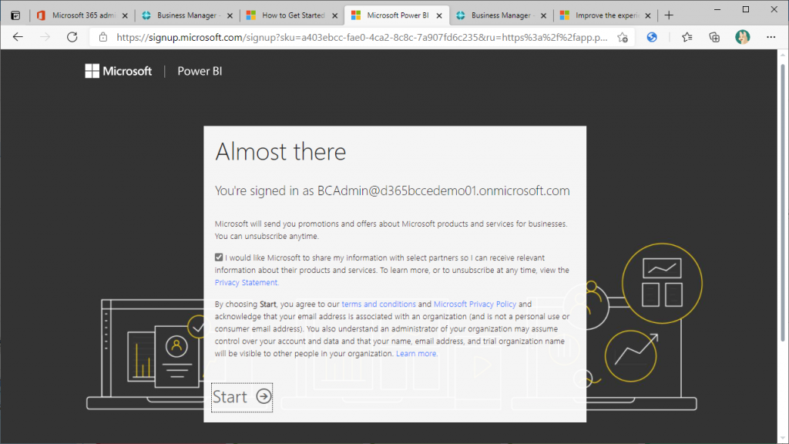Screen dimensions: 789x444
Task: Click the Microsoft logo in header
Action: [118, 71]
